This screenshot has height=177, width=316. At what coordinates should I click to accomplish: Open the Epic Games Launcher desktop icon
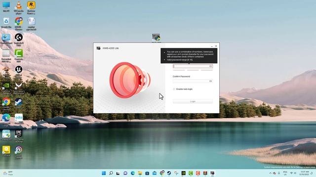[x=19, y=136]
